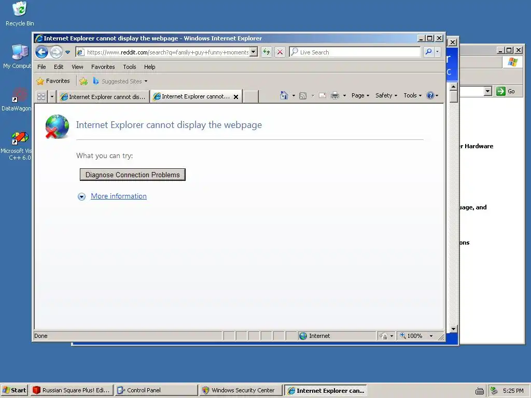Add to Favorites Bar star icon
531x398 pixels.
[83, 81]
